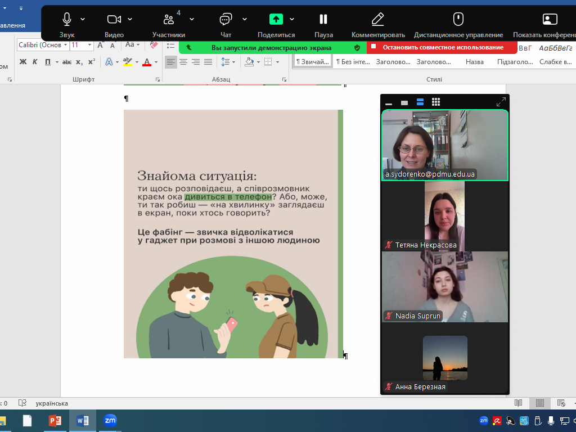Click the green shield security icon
Screen dimensions: 576x432
pyautogui.click(x=357, y=48)
